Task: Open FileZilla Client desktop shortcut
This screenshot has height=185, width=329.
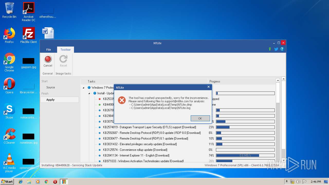Action: (29, 35)
